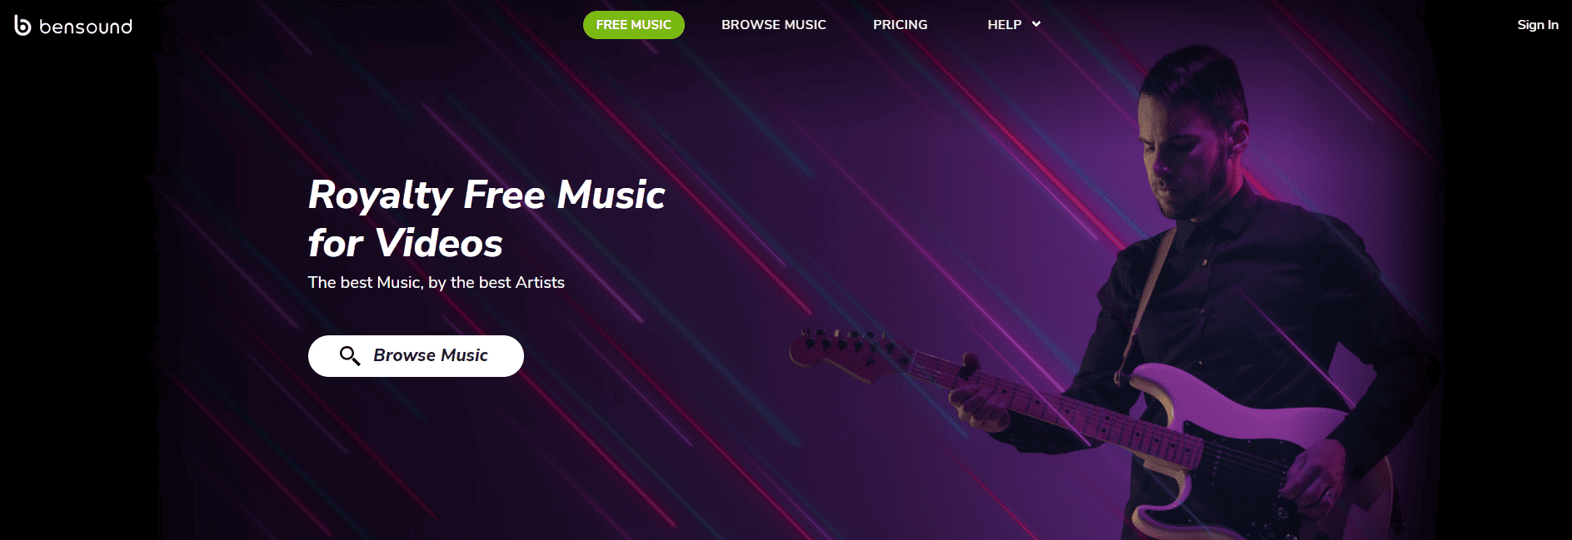This screenshot has width=1572, height=540.
Task: Click the word 'Videos' in the headline
Action: click(438, 244)
